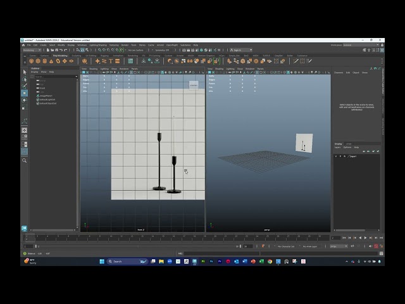The height and width of the screenshot is (304, 405).
Task: Open the 24 fps frame rate dropdown
Action: (339, 246)
